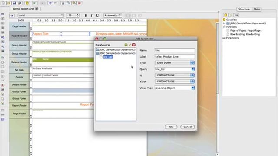
Task: Click the red Remove DataSource icon
Action: coord(134,45)
